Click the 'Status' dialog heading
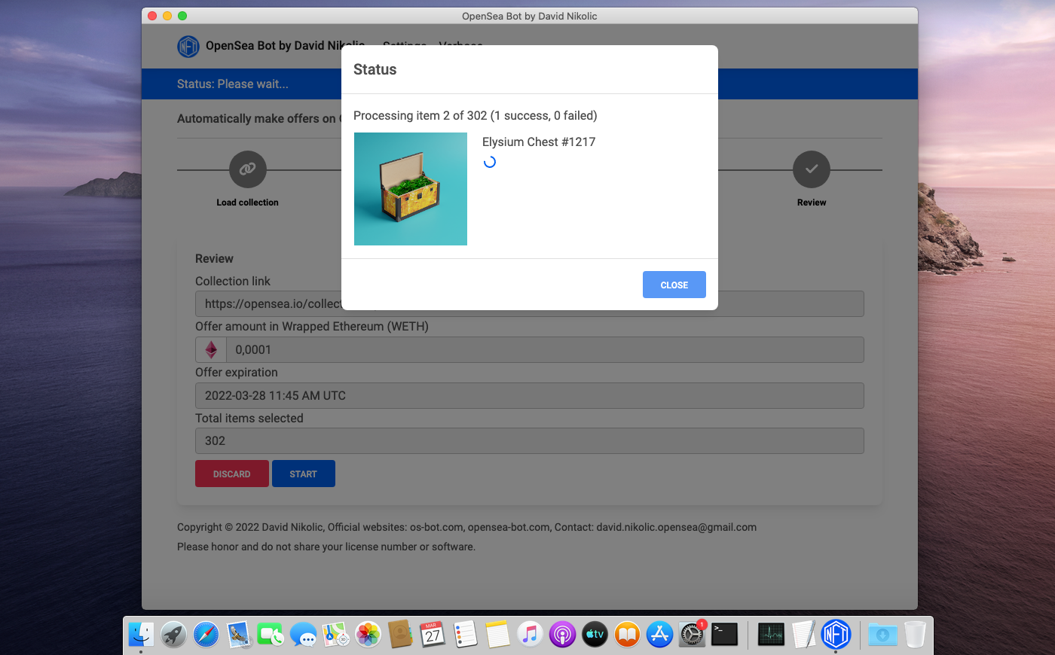Screen dimensions: 1055x655 pyautogui.click(x=375, y=69)
